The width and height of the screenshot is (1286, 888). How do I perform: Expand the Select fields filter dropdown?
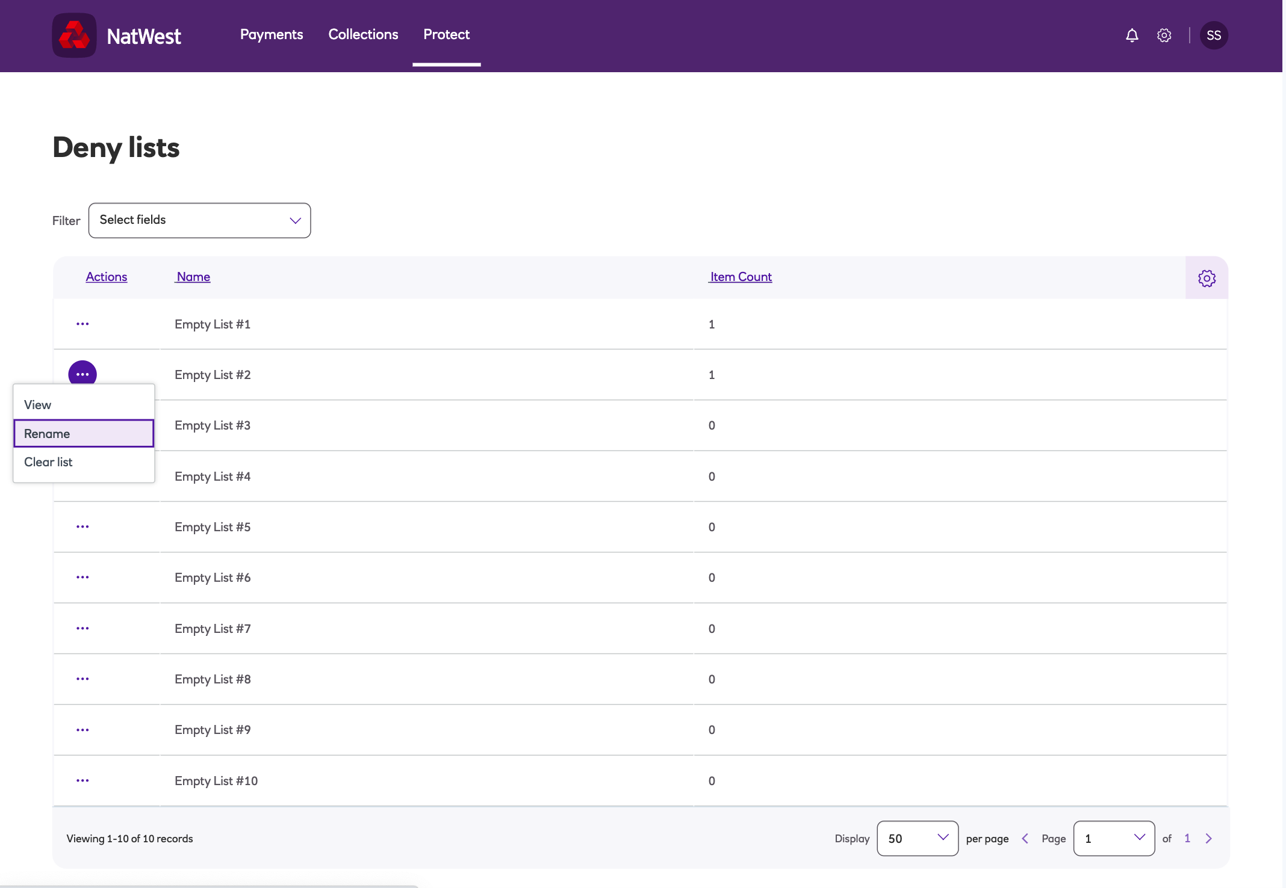199,220
